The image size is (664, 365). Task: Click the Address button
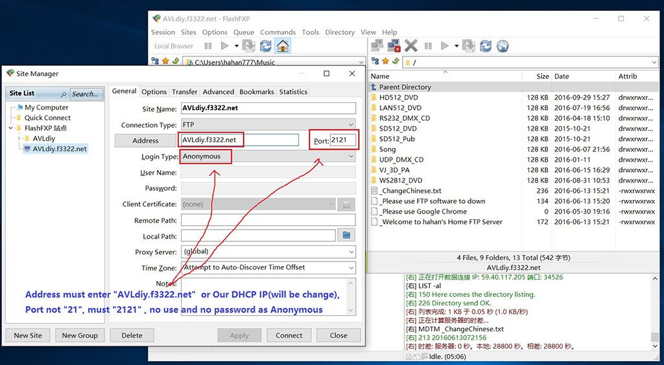[x=145, y=140]
